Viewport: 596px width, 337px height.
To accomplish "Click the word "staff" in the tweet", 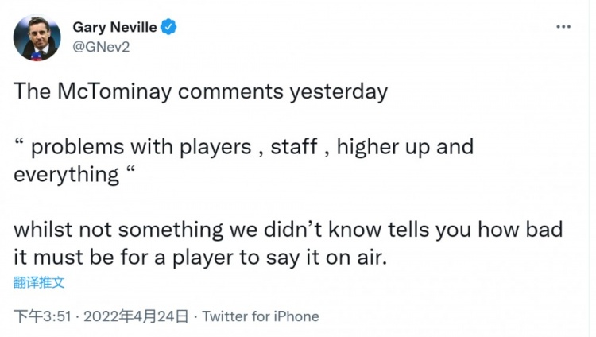I will tap(296, 147).
